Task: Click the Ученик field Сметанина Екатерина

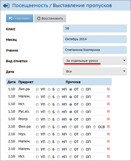Action: coord(95,50)
